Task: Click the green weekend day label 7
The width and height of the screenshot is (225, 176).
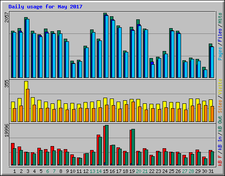Action: (54, 171)
